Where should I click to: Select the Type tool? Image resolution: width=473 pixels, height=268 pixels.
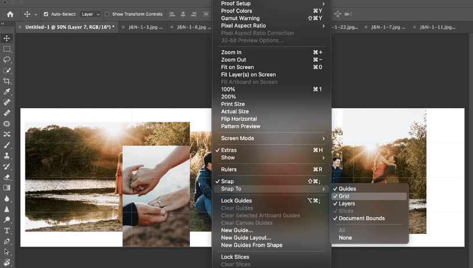[x=6, y=230]
